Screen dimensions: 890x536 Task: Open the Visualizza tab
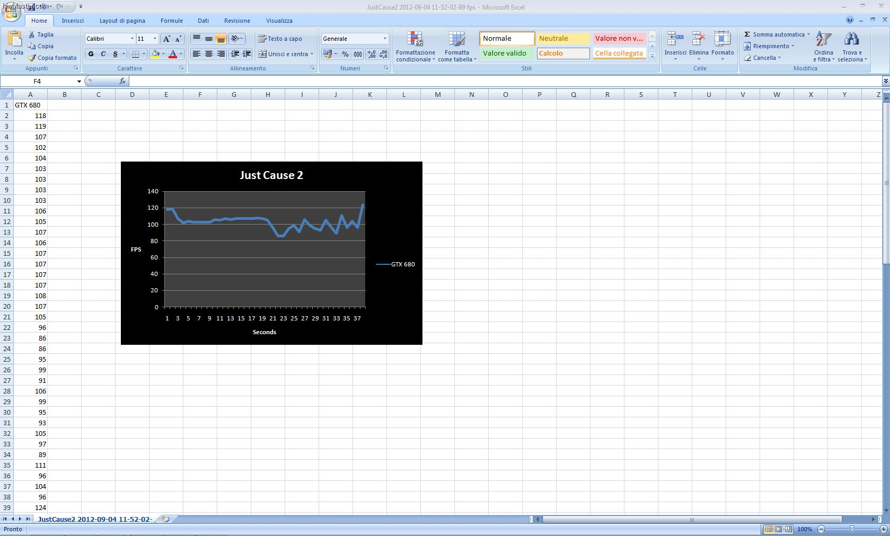[x=279, y=21]
